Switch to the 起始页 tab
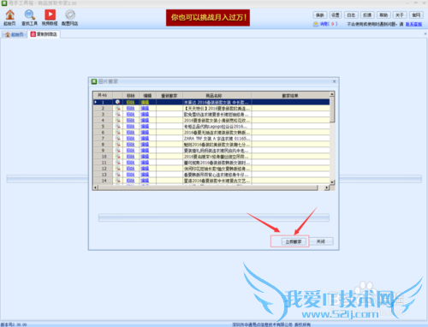The image size is (428, 327). click(x=15, y=34)
